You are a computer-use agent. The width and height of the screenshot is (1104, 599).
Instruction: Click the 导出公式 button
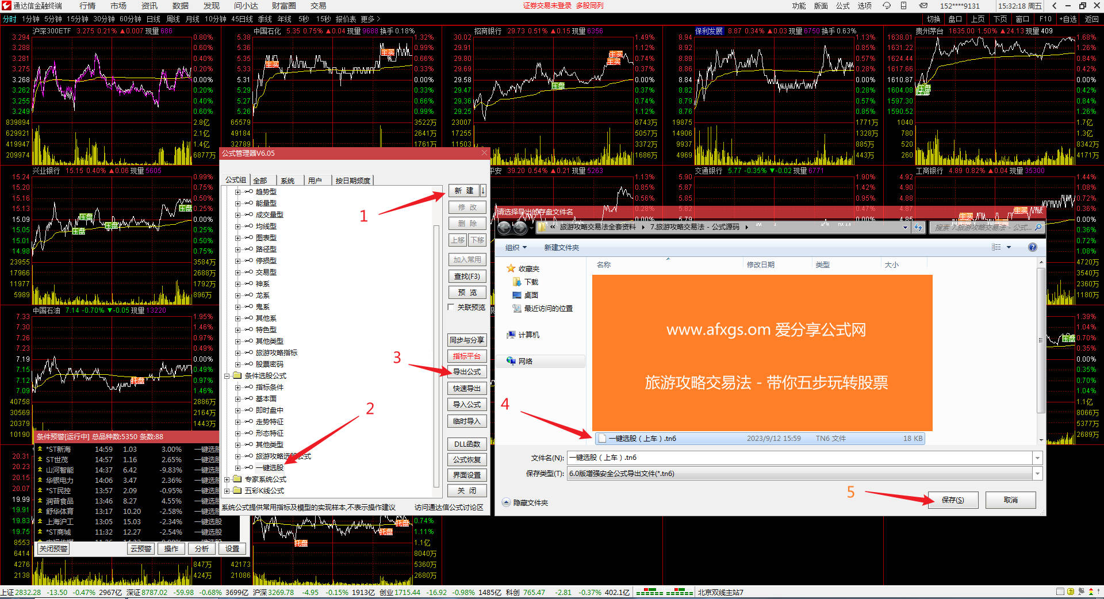tap(467, 372)
